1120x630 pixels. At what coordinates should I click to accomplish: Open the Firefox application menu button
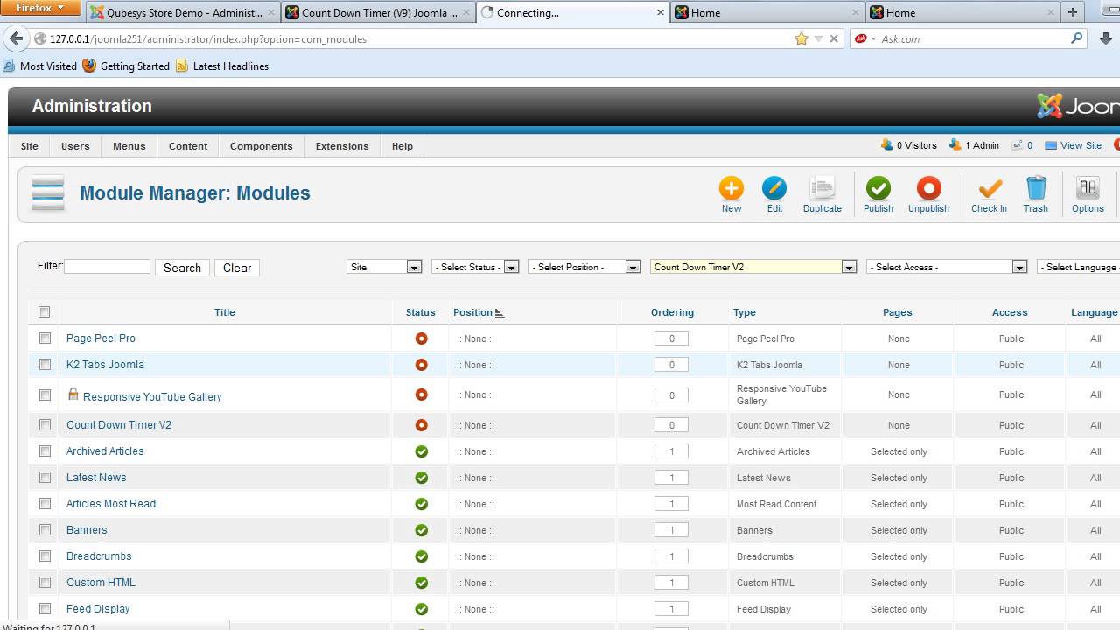point(41,9)
